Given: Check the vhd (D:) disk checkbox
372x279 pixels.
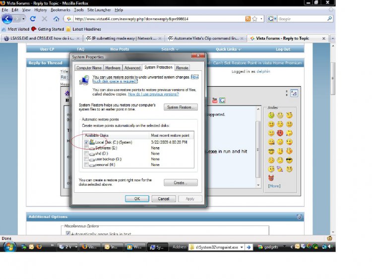Looking at the screenshot, I should click(x=86, y=153).
